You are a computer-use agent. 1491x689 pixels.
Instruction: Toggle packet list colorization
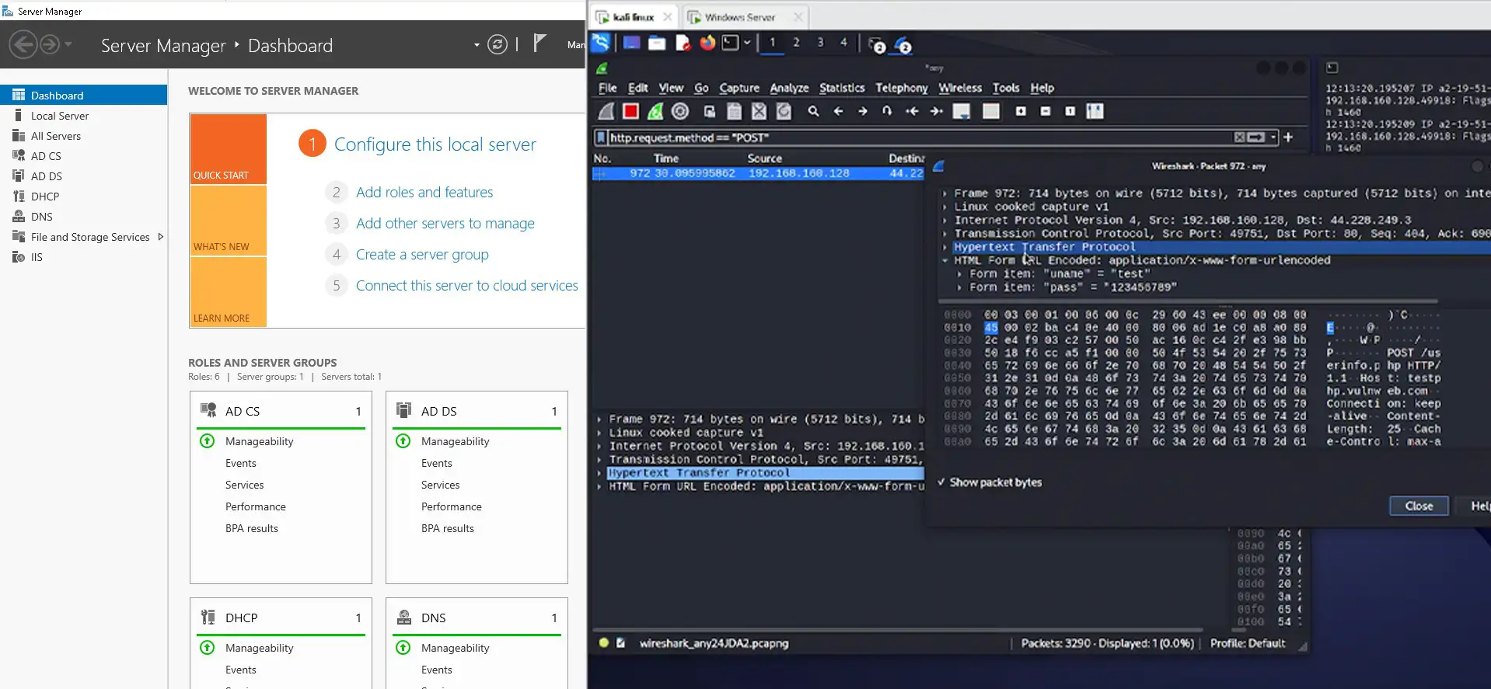click(991, 112)
